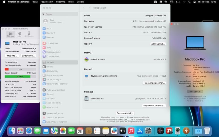Open Системні параметри menu

point(19,2)
